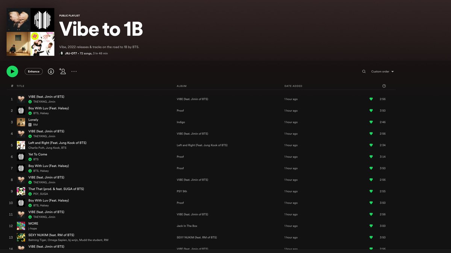Click the album art of track 1 VIBE
The image size is (451, 253).
point(21,99)
